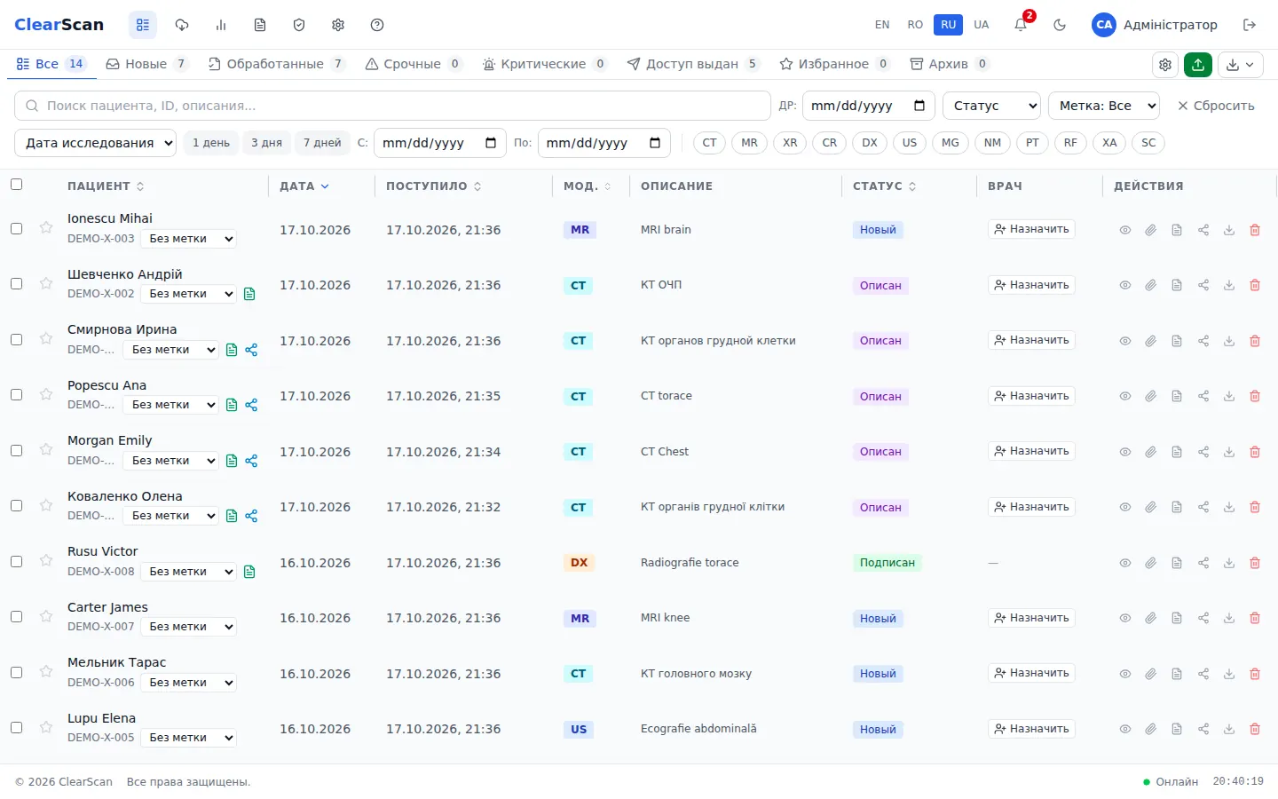
Task: Click the С: start date field
Action: click(x=440, y=143)
